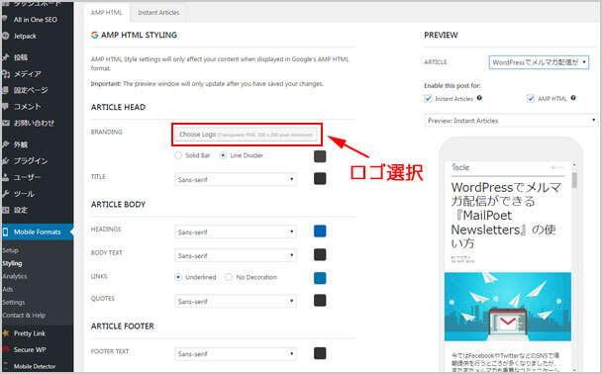Image resolution: width=602 pixels, height=374 pixels.
Task: Click the preview article title text
Action: point(506,215)
